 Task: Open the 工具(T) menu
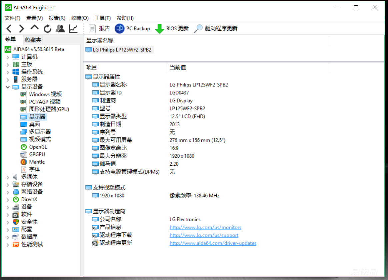103,18
